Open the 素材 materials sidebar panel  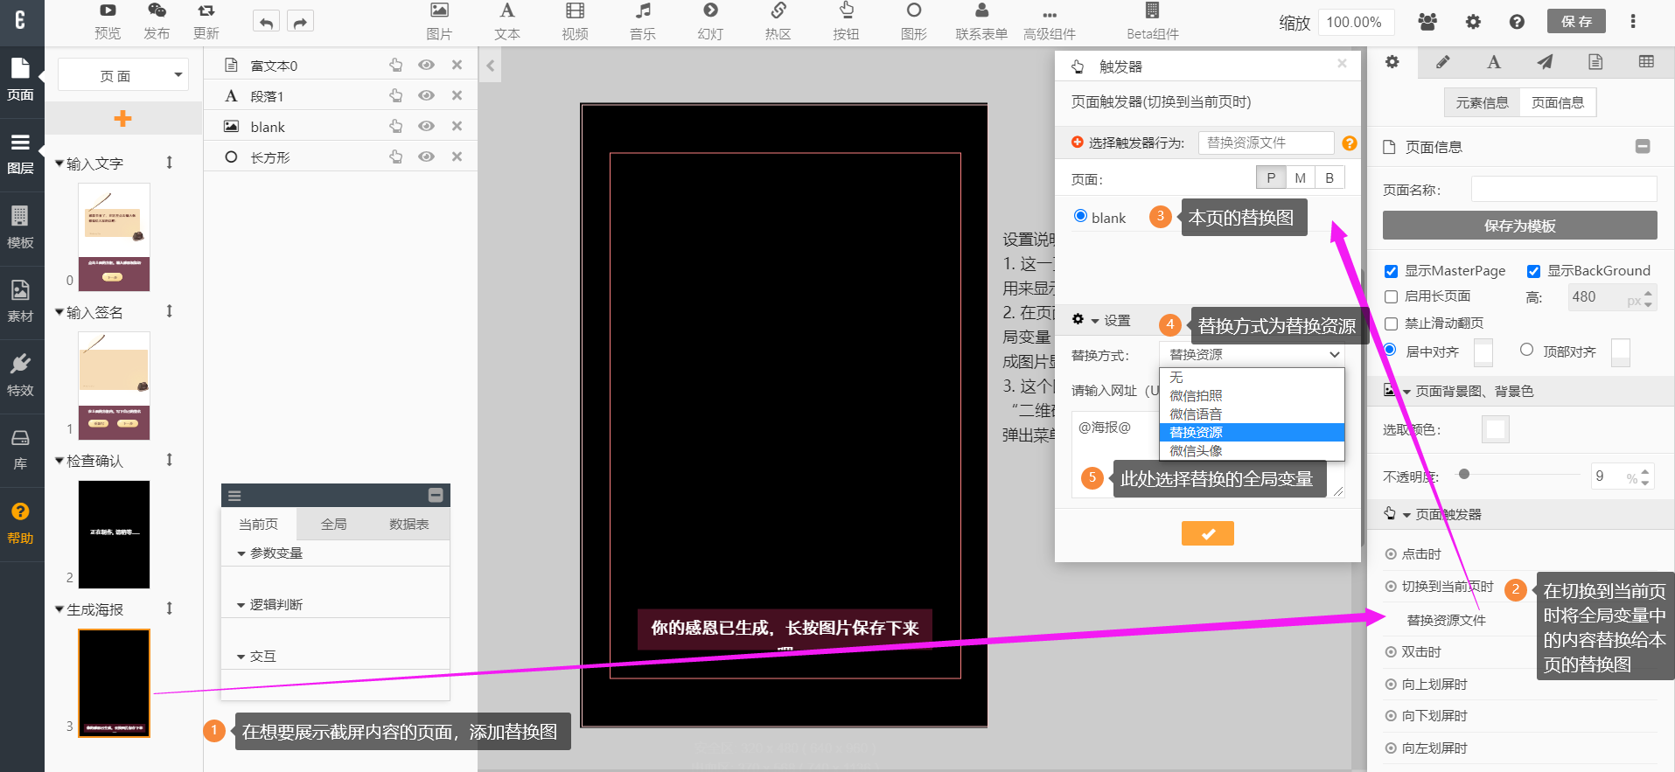tap(20, 300)
